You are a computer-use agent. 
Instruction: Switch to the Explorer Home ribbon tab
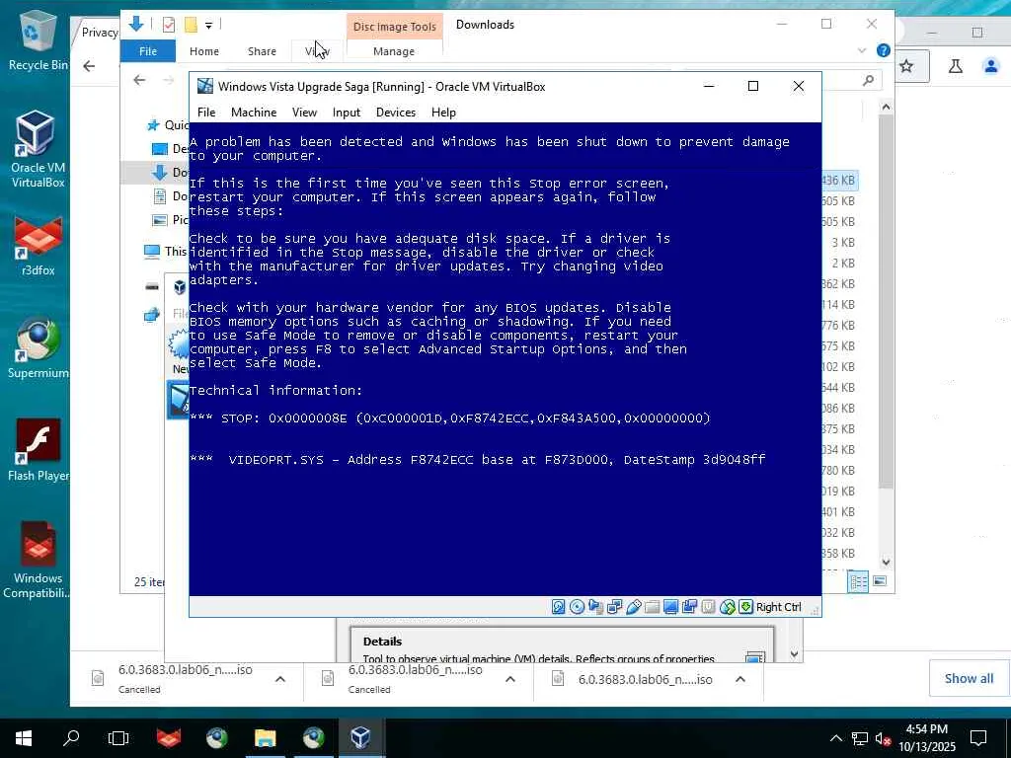tap(203, 51)
